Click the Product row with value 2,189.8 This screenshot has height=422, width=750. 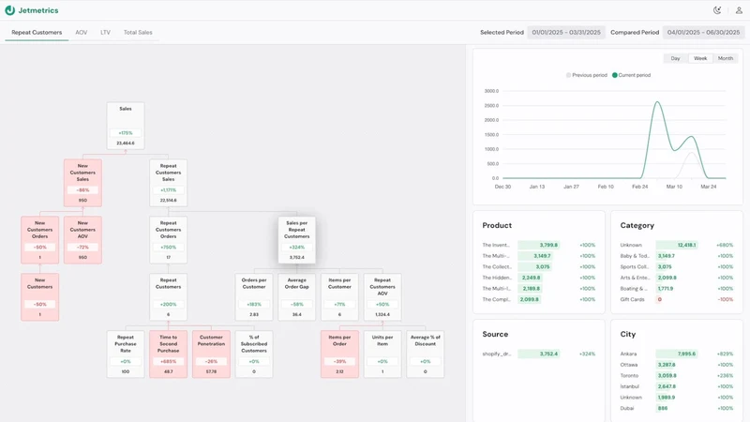point(538,289)
